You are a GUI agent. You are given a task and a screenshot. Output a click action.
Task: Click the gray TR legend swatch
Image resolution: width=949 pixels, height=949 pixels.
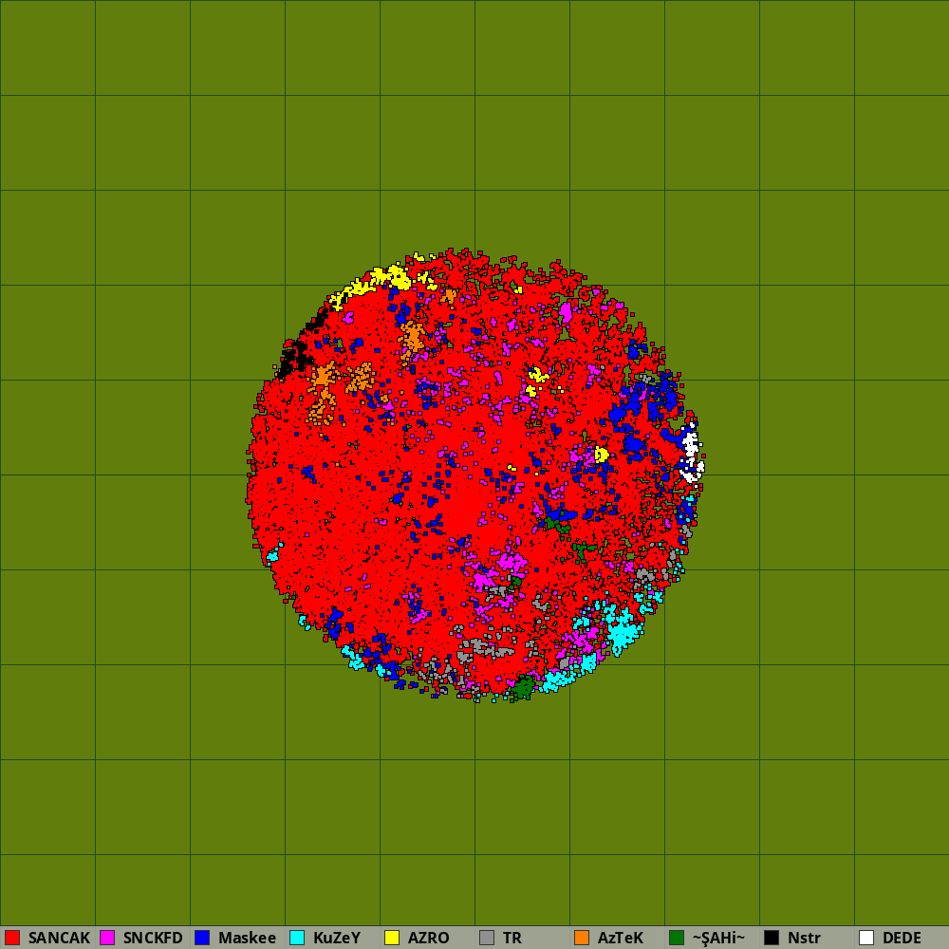(487, 938)
